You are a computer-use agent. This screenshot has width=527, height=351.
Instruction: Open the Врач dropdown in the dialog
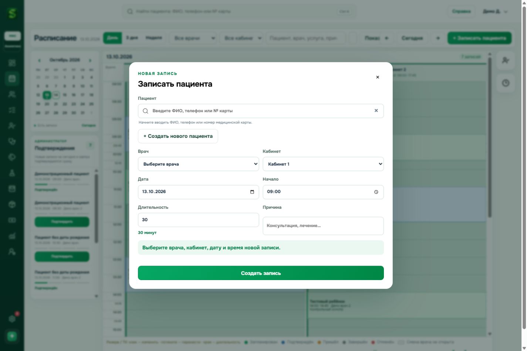[198, 164]
